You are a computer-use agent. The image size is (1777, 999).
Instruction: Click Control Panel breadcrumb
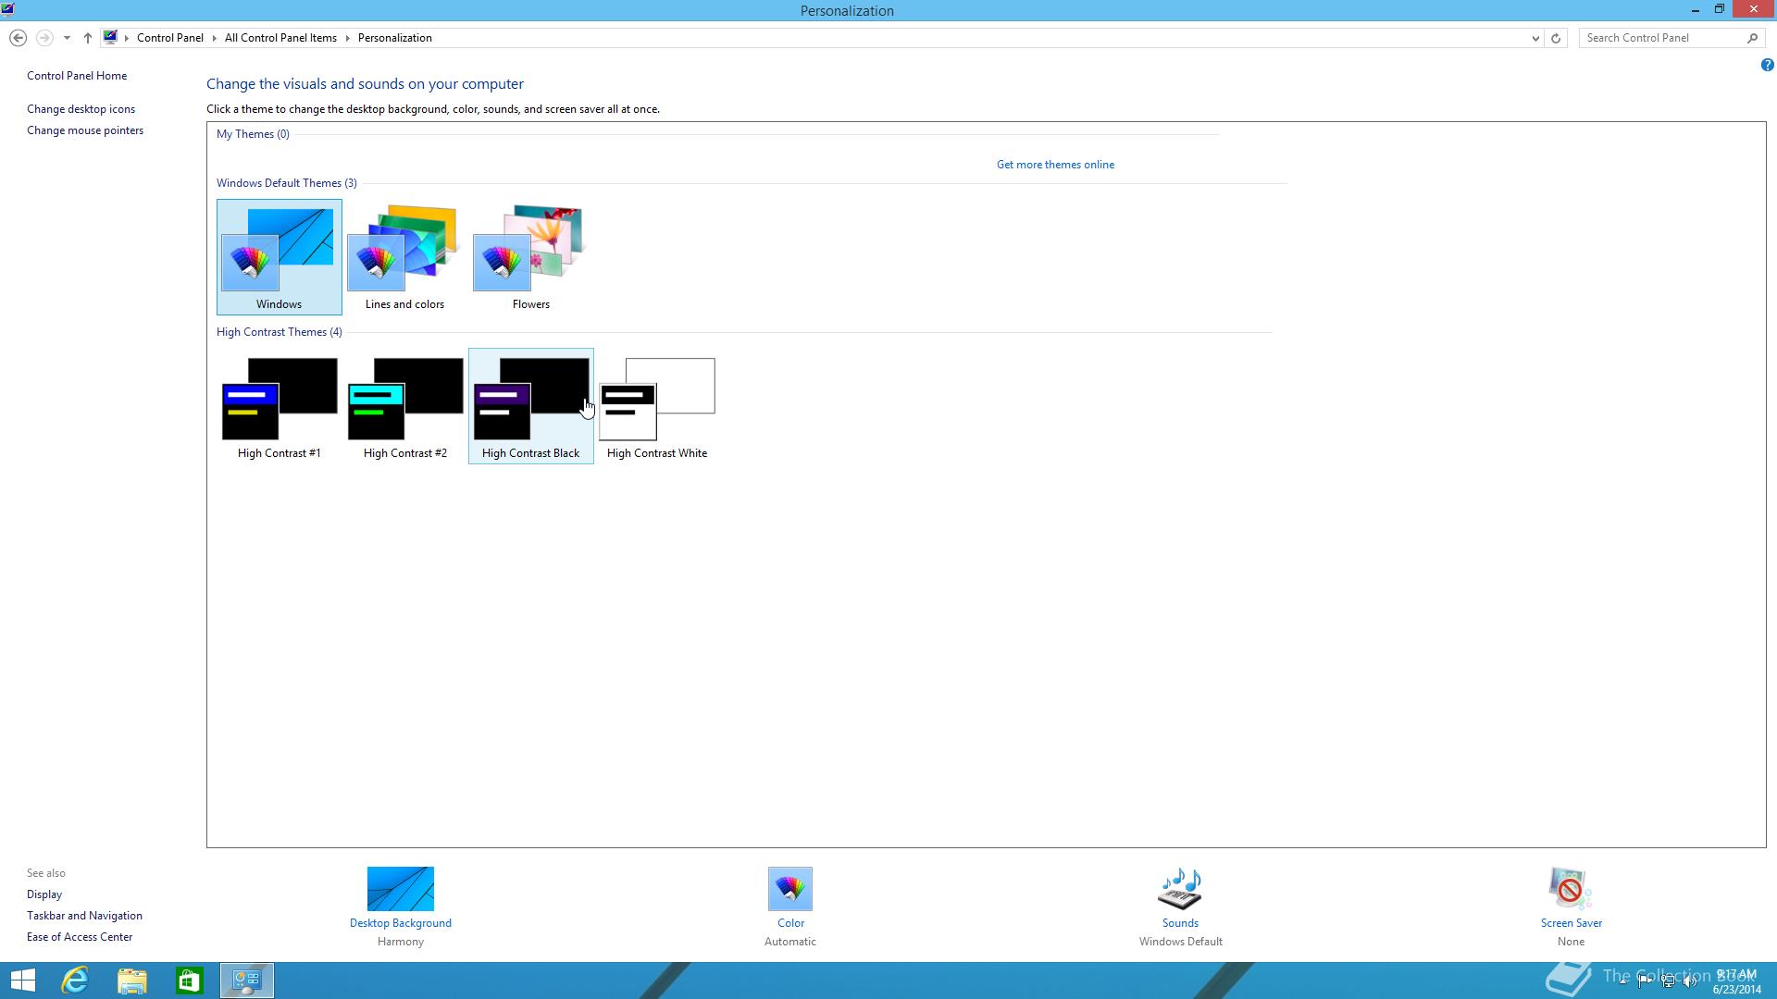click(170, 38)
